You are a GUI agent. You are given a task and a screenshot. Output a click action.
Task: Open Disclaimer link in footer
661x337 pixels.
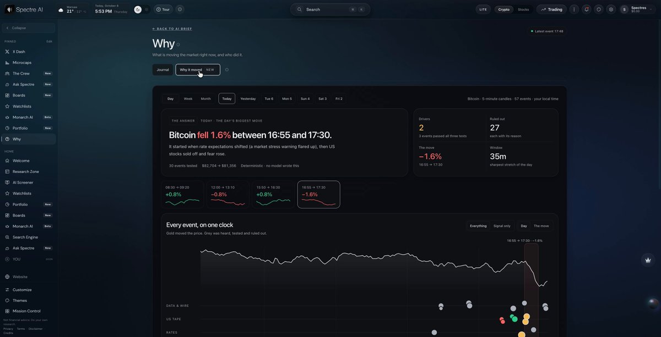coord(36,329)
